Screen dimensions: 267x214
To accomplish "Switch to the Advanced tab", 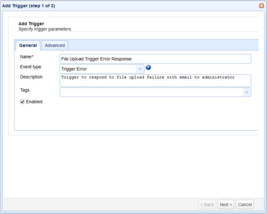I will pos(55,45).
